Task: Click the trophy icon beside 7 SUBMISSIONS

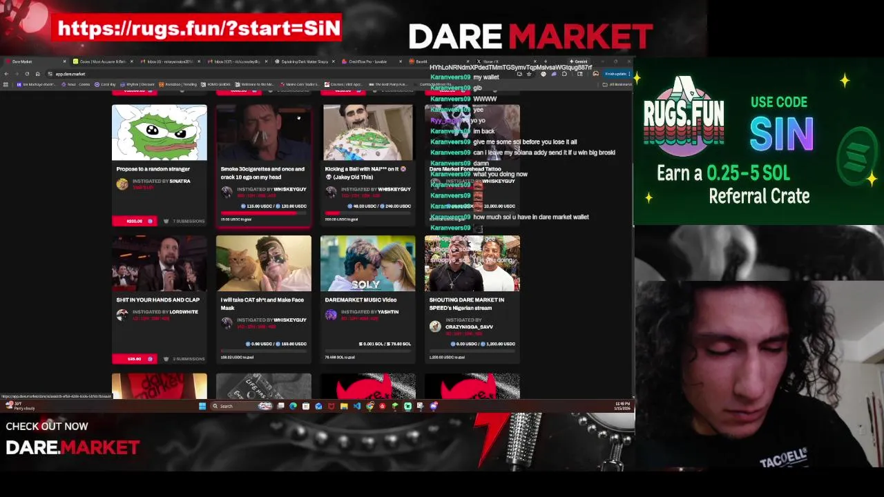Action: pos(166,221)
